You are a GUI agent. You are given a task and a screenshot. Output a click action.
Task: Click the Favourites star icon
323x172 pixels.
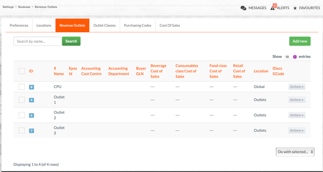coord(295,8)
